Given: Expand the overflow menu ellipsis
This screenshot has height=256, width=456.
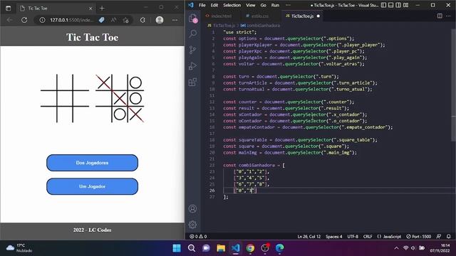Looking at the screenshot, I should pos(288,5).
